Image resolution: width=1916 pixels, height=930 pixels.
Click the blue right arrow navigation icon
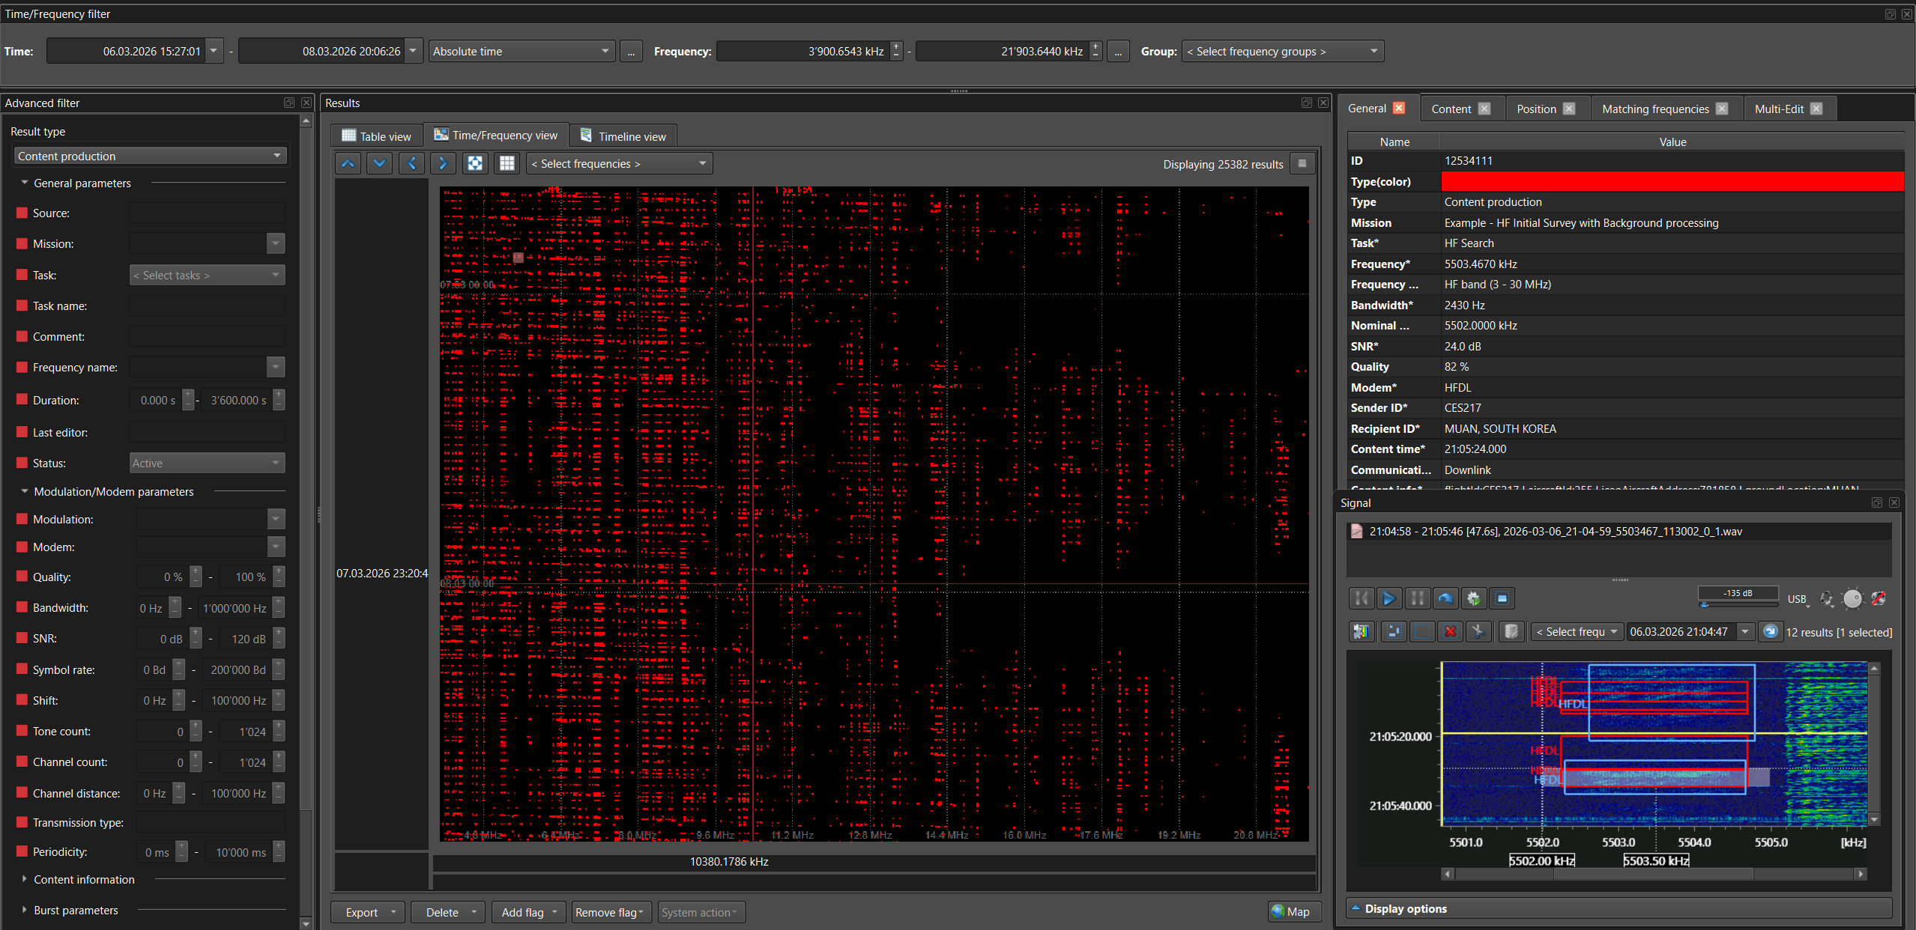(443, 163)
